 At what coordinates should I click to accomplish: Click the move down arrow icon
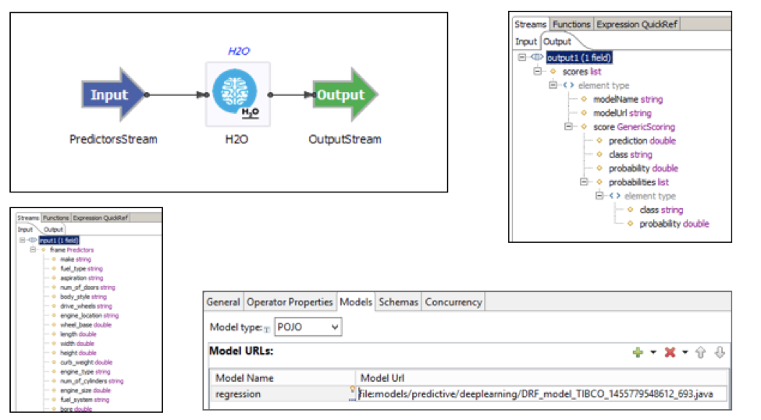(x=720, y=353)
